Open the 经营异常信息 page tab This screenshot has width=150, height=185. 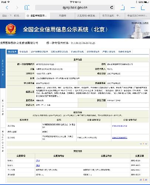tap(93, 52)
